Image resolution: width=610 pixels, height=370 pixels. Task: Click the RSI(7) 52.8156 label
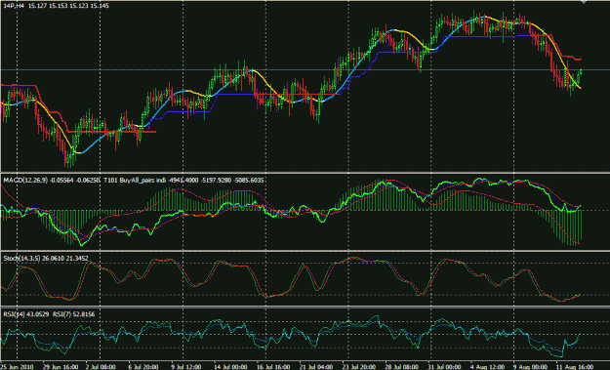[74, 314]
